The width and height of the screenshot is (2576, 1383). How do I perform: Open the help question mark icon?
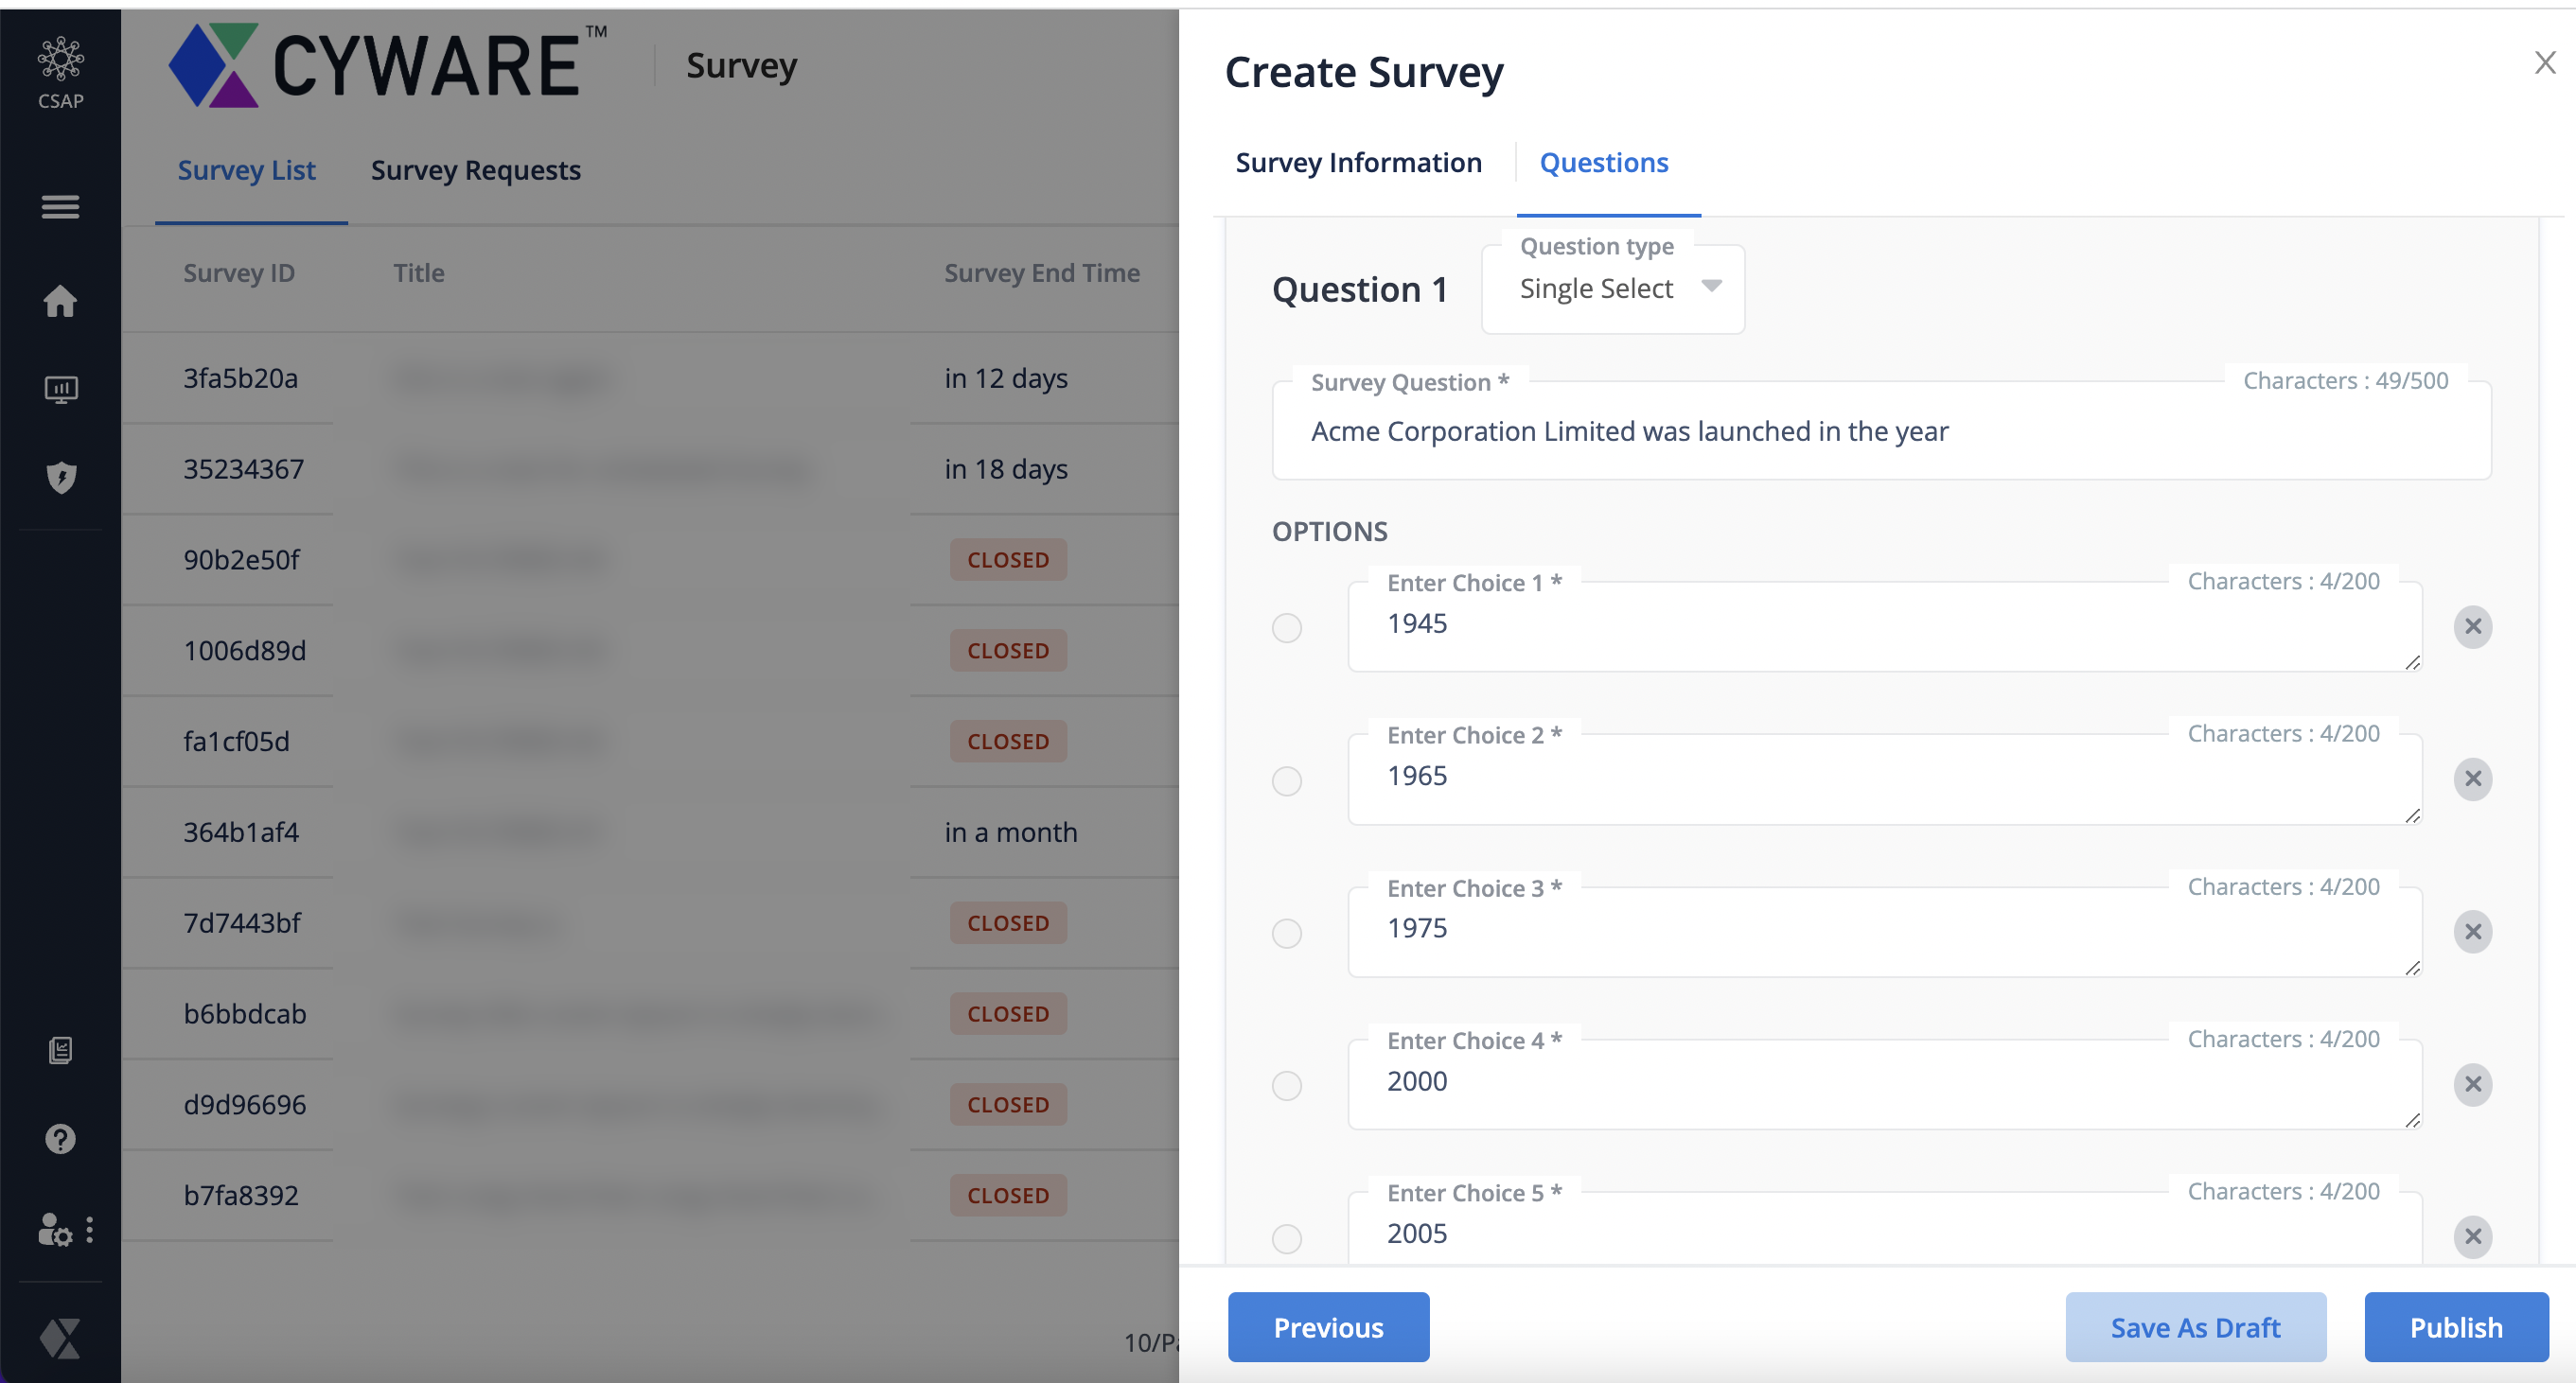tap(60, 1139)
